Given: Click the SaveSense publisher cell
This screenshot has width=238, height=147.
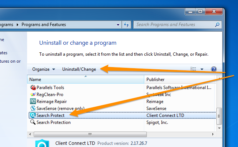Looking at the screenshot, I should (x=156, y=109).
